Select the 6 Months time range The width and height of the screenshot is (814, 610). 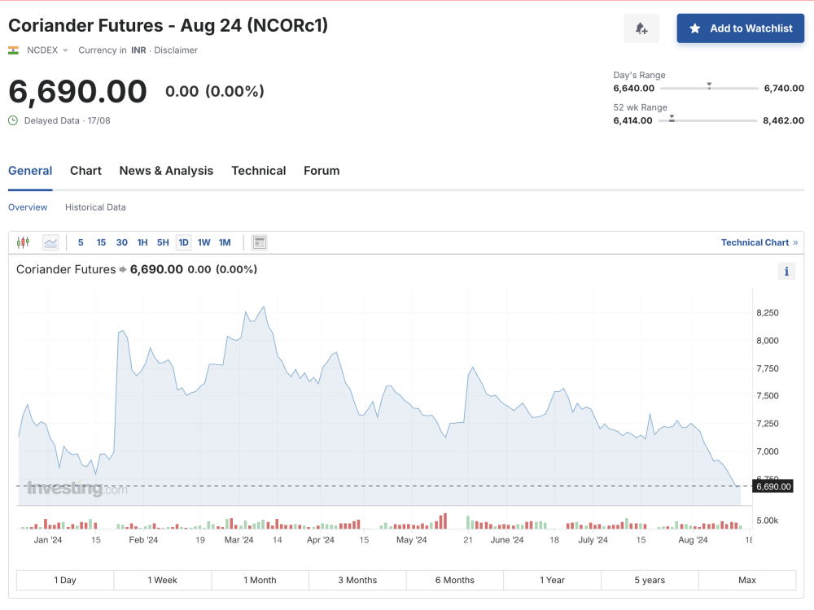[x=455, y=580]
